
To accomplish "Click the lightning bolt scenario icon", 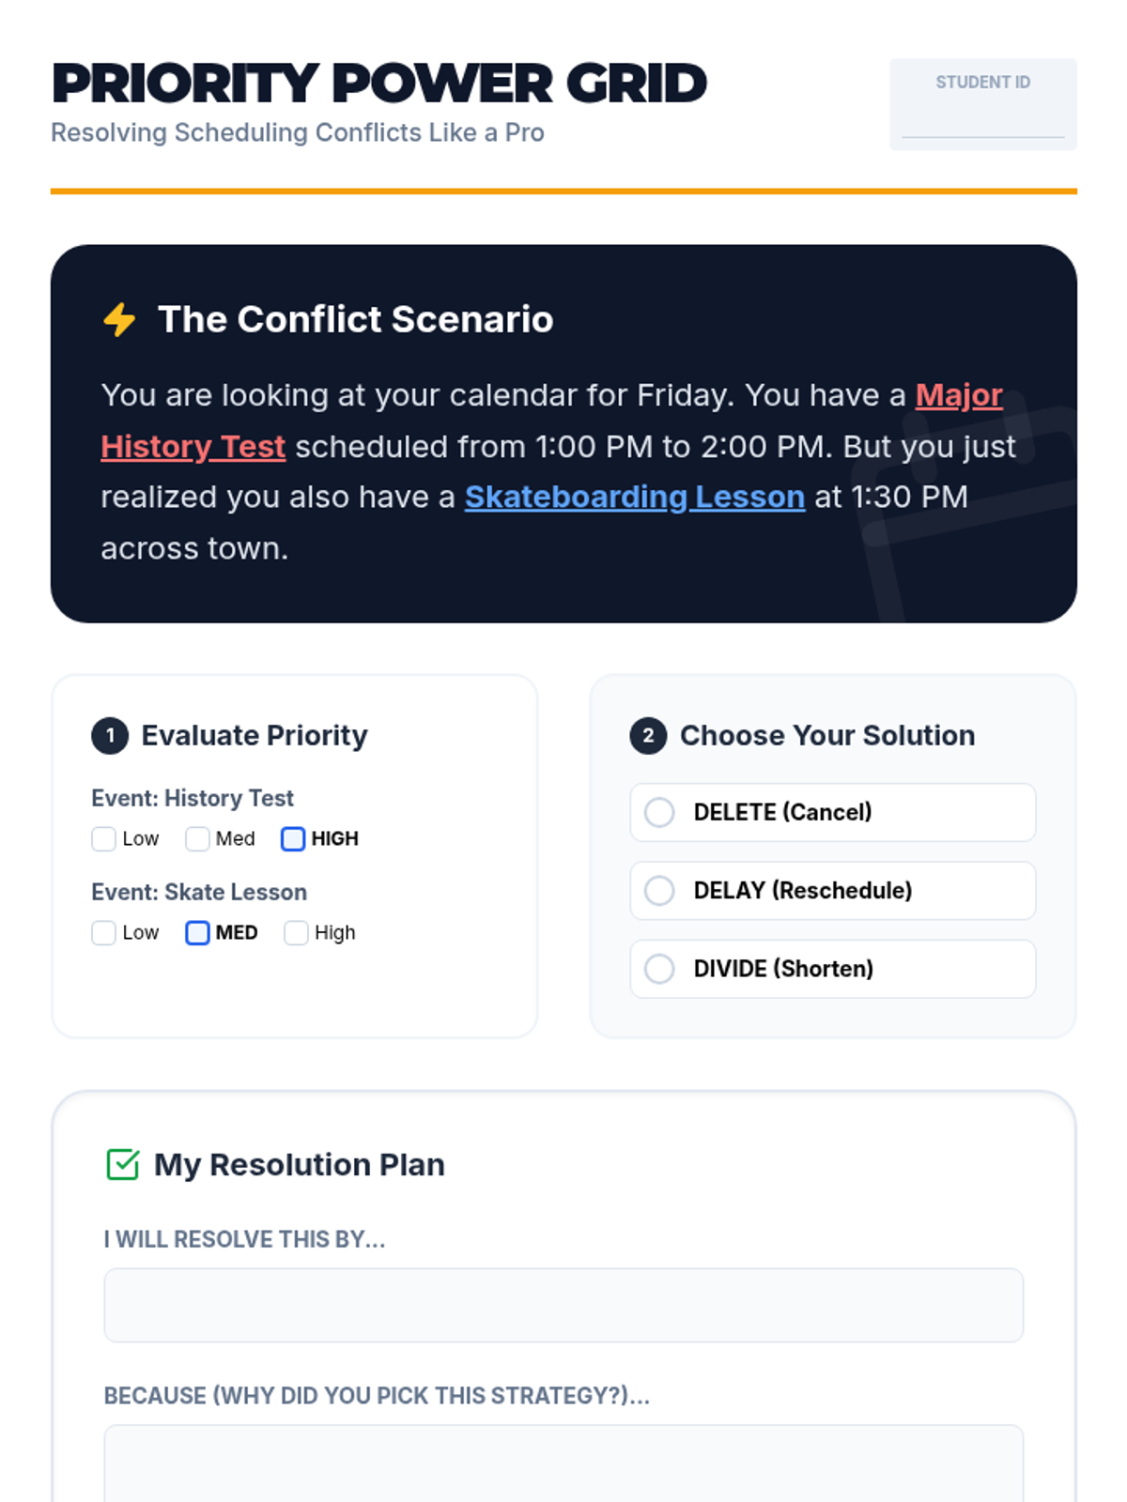I will [119, 319].
